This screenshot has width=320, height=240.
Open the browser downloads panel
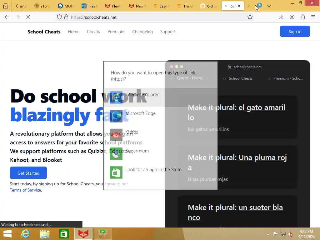281,17
